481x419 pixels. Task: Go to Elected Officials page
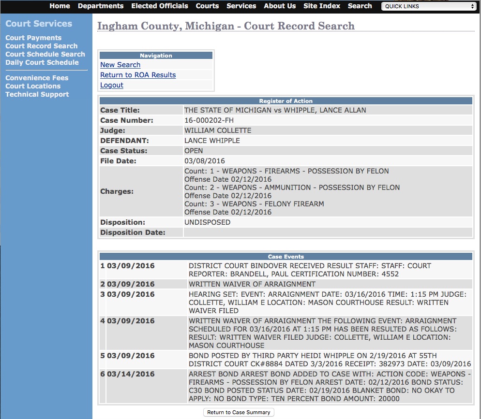pyautogui.click(x=160, y=6)
